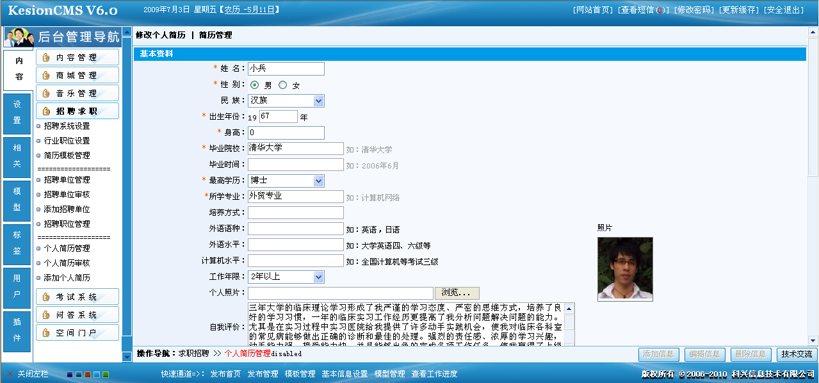Choose the orange theme color swatch
This screenshot has width=819, height=383.
coord(88,374)
